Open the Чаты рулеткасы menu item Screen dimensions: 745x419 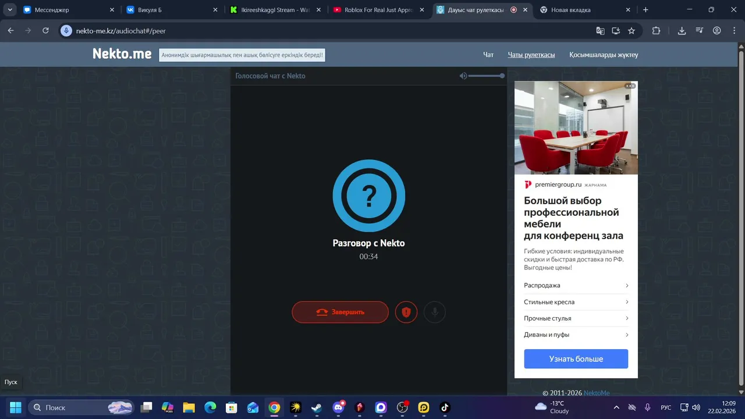pyautogui.click(x=531, y=55)
